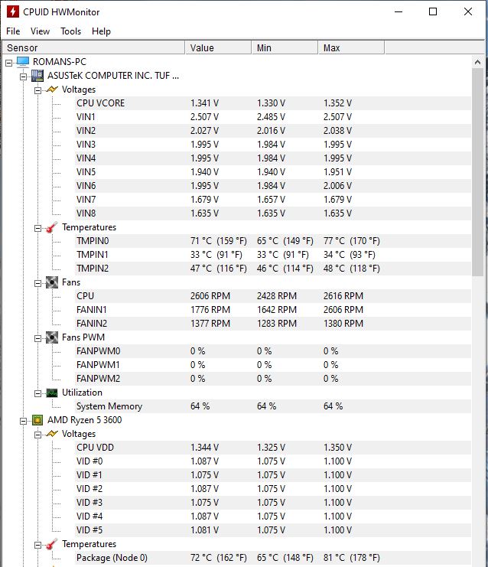Click the Min column header
This screenshot has width=488, height=567.
[285, 47]
